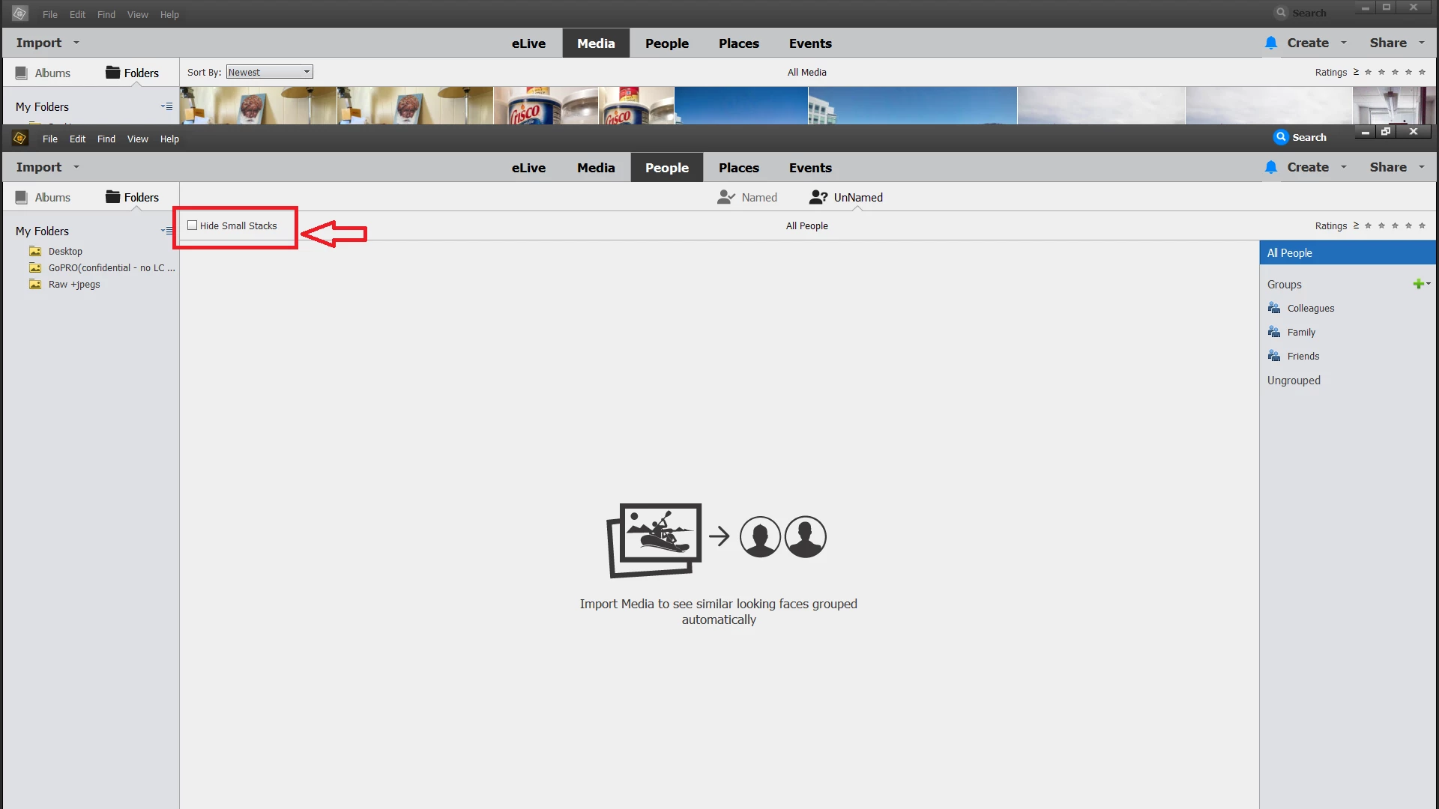The image size is (1439, 809).
Task: Open the Find menu
Action: tap(106, 139)
